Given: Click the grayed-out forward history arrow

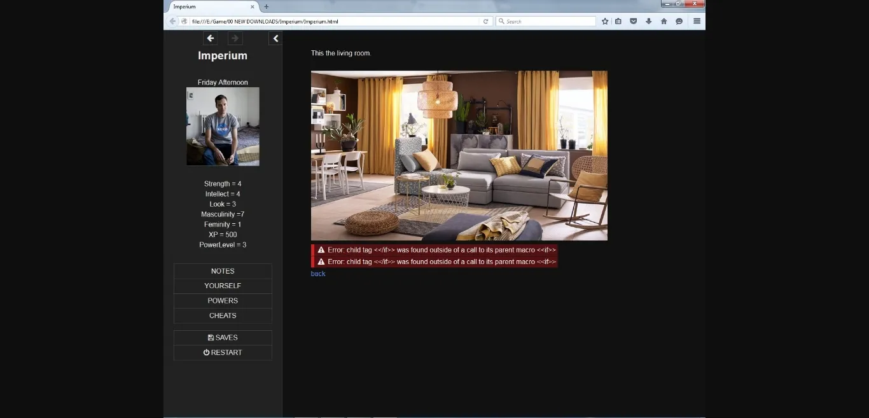Looking at the screenshot, I should (x=234, y=38).
